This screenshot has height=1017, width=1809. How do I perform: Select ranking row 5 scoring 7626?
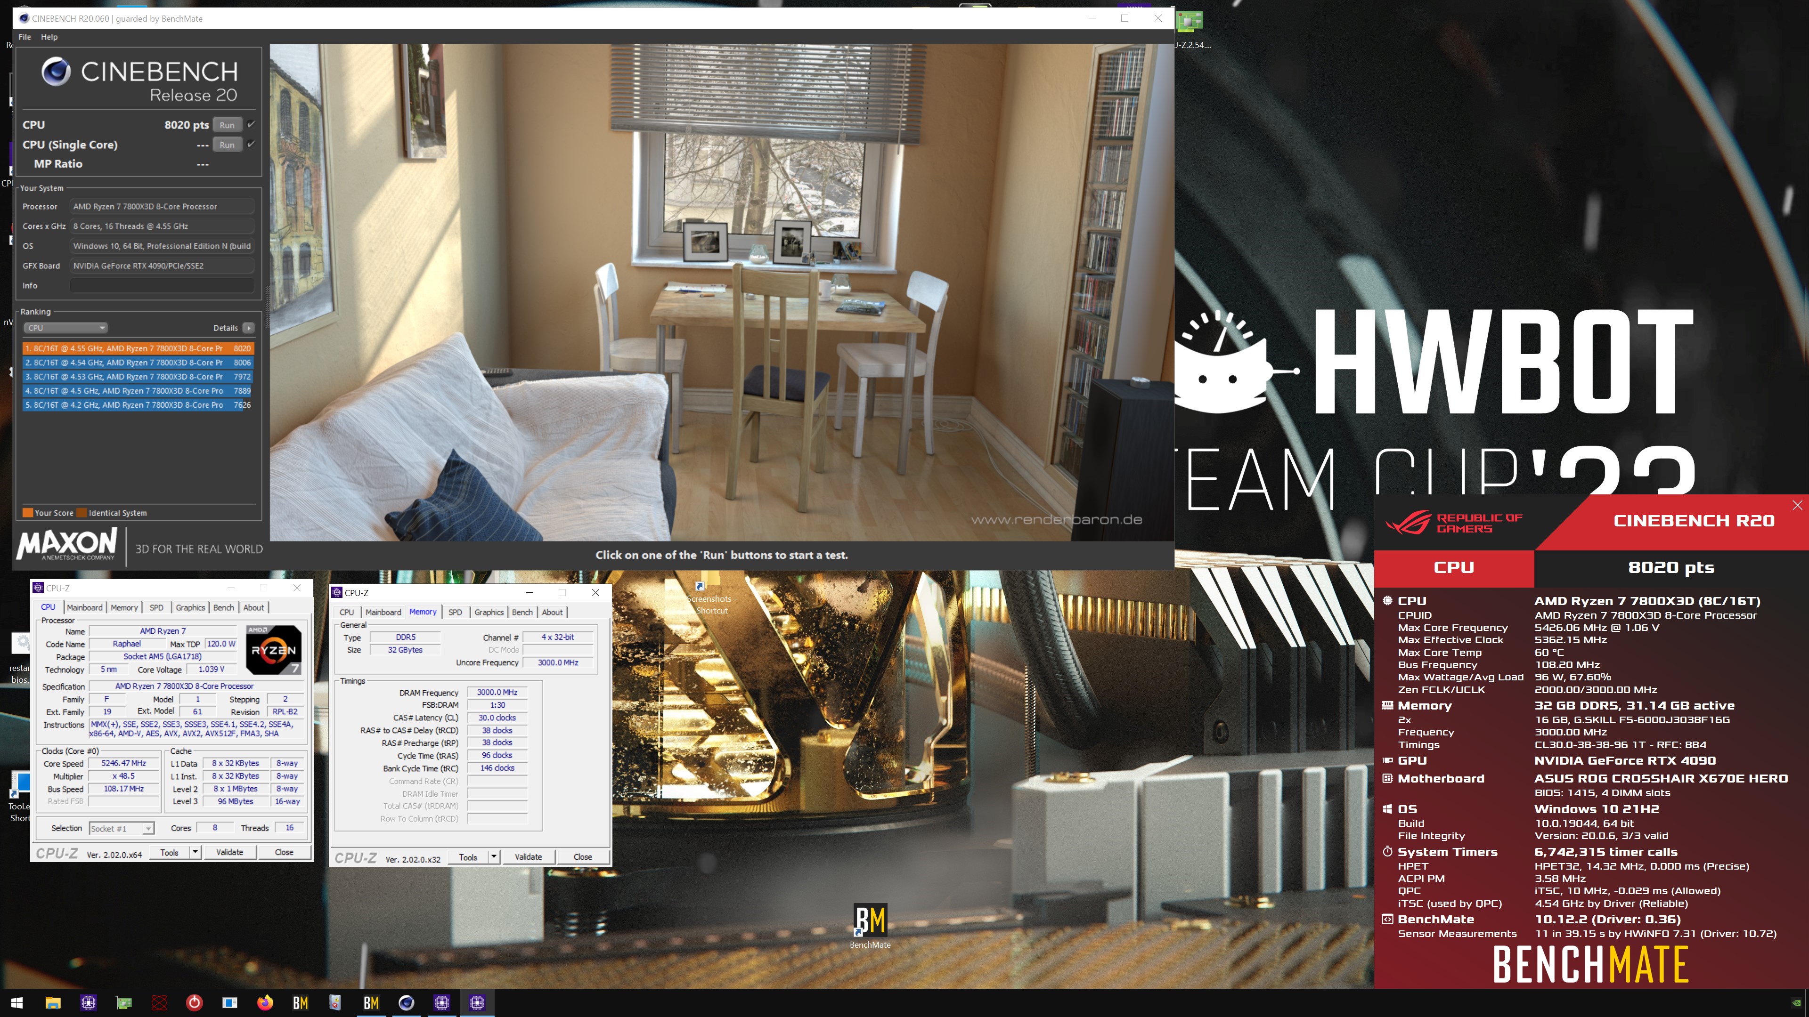138,405
